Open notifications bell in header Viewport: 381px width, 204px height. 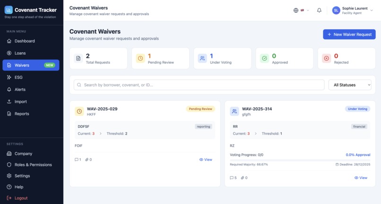point(319,10)
